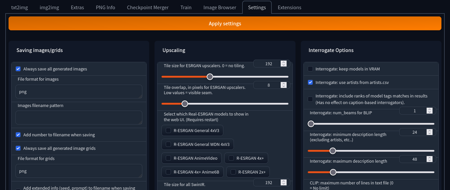Viewport: 450px width, 190px height.
Task: Uncheck Interrogate: use artists from artists.csv
Action: click(310, 83)
